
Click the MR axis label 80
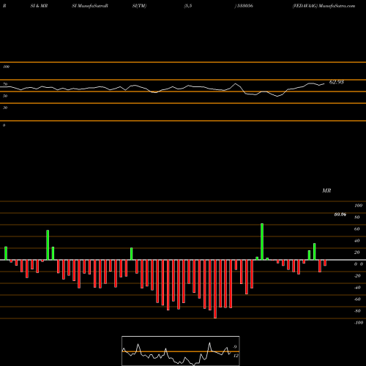pos(357,217)
